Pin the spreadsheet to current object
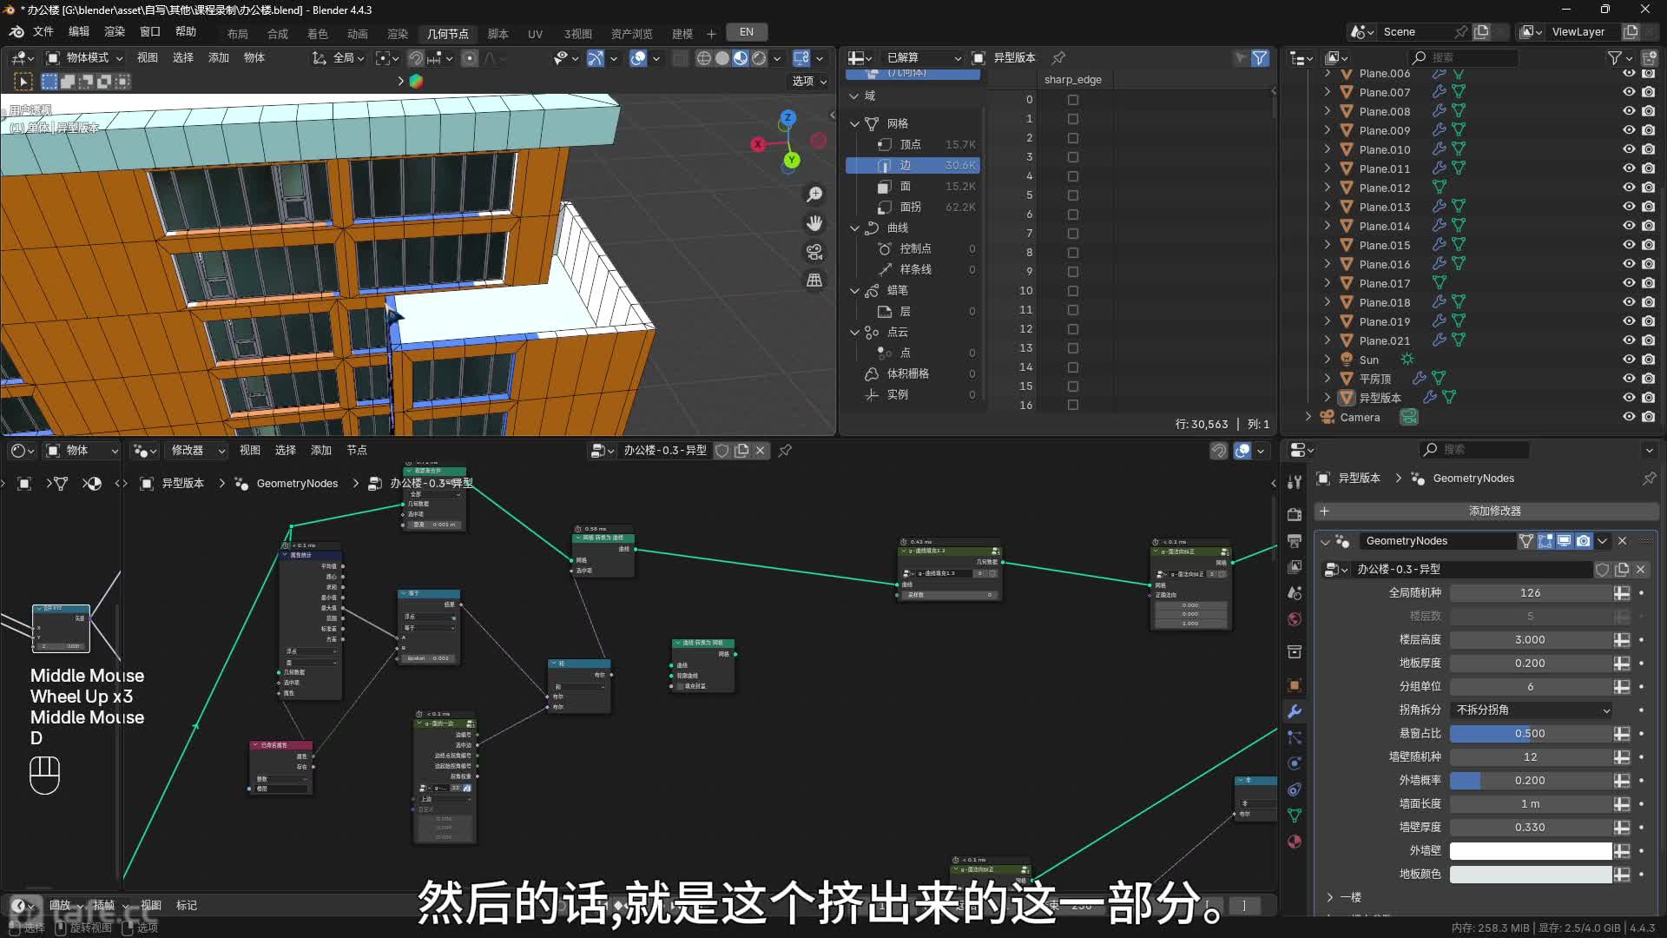The height and width of the screenshot is (938, 1667). pos(1058,57)
